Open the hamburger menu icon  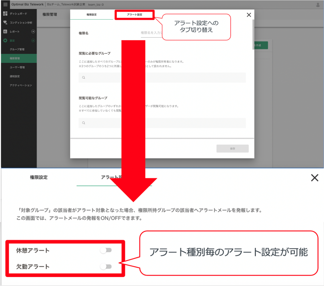[5, 4]
